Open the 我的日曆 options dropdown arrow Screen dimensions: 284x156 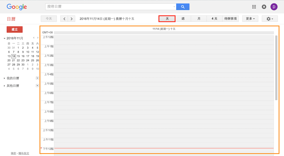(37, 78)
